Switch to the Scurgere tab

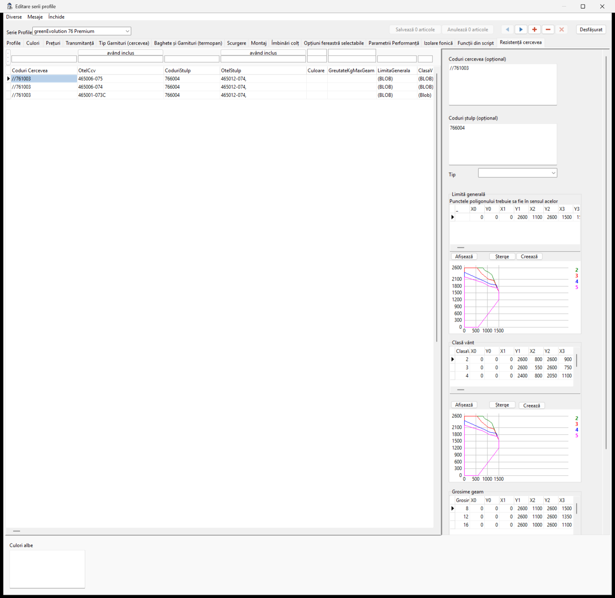(x=237, y=43)
